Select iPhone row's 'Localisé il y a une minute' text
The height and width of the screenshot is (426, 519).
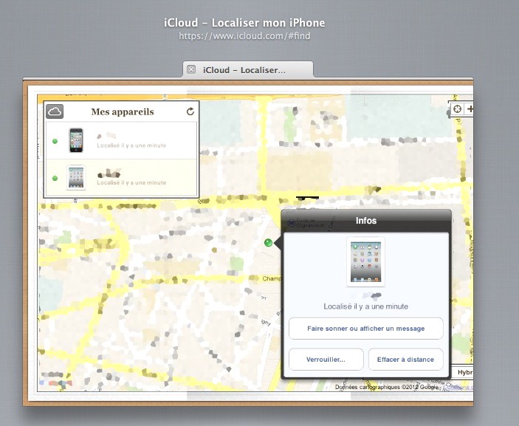click(131, 145)
